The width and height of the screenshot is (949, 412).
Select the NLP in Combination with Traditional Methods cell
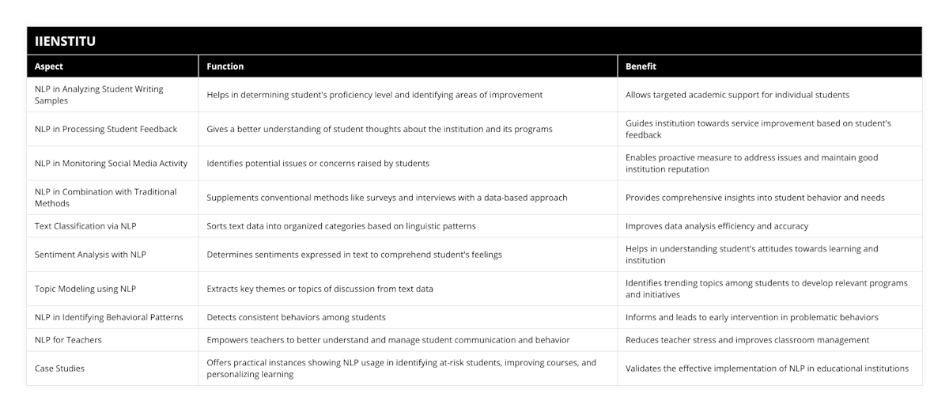(106, 198)
